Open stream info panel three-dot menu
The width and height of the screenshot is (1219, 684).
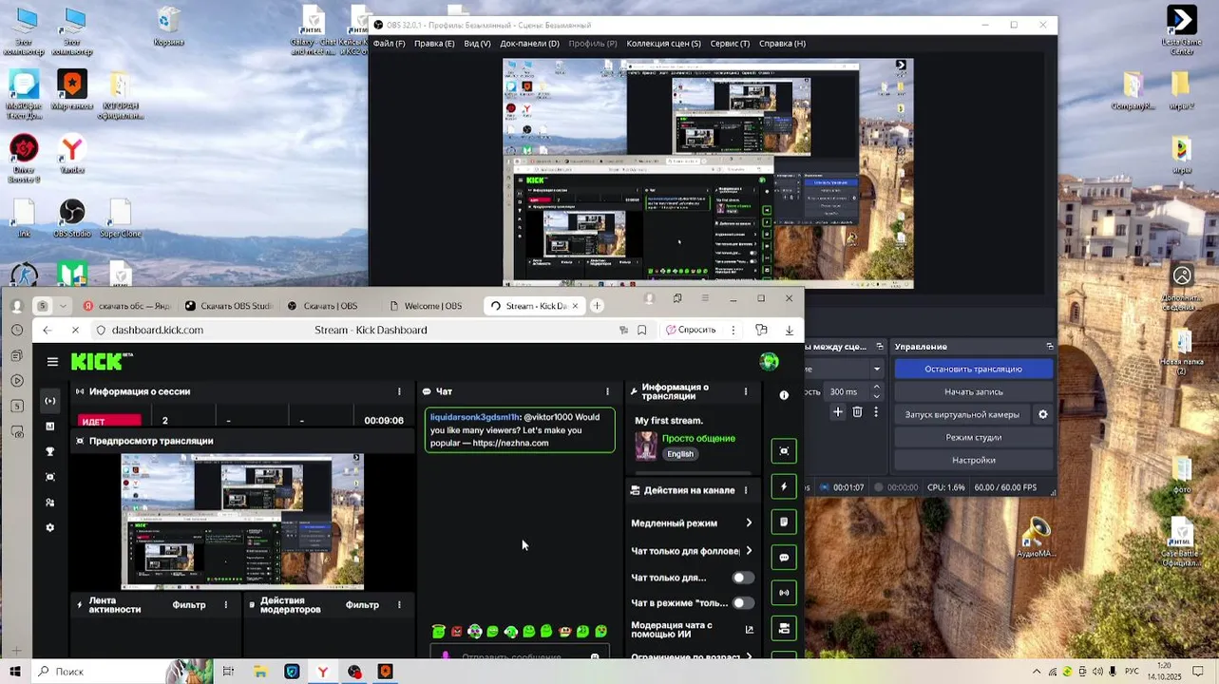(x=746, y=391)
